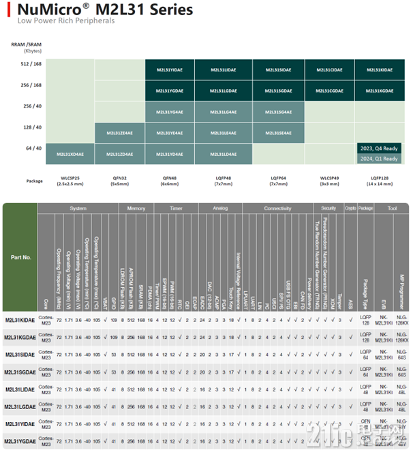Click the M2L31LD4AE cell in the chart

click(x=224, y=155)
